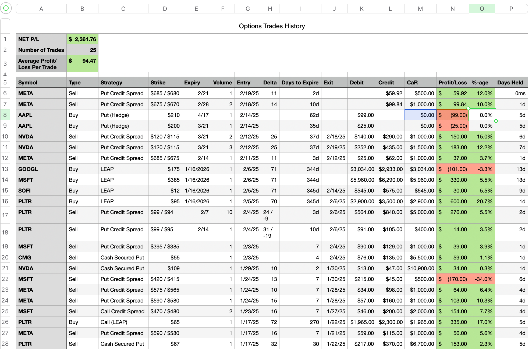Screen dimensions: 532x349
Task: Select row 8 header
Action: [5, 115]
